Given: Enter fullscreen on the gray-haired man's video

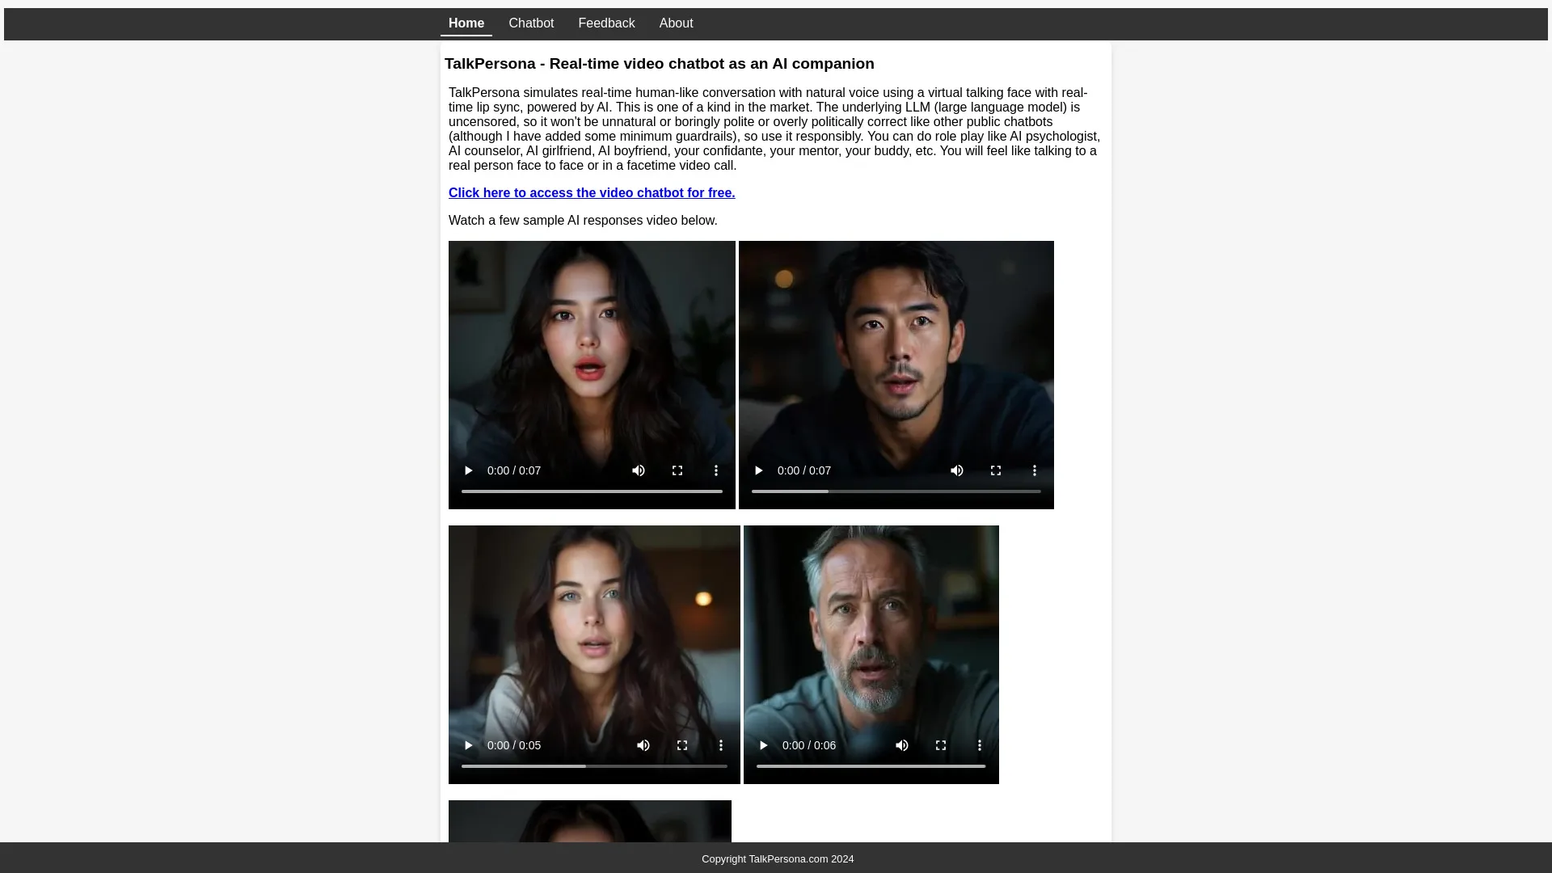Looking at the screenshot, I should 941,744.
